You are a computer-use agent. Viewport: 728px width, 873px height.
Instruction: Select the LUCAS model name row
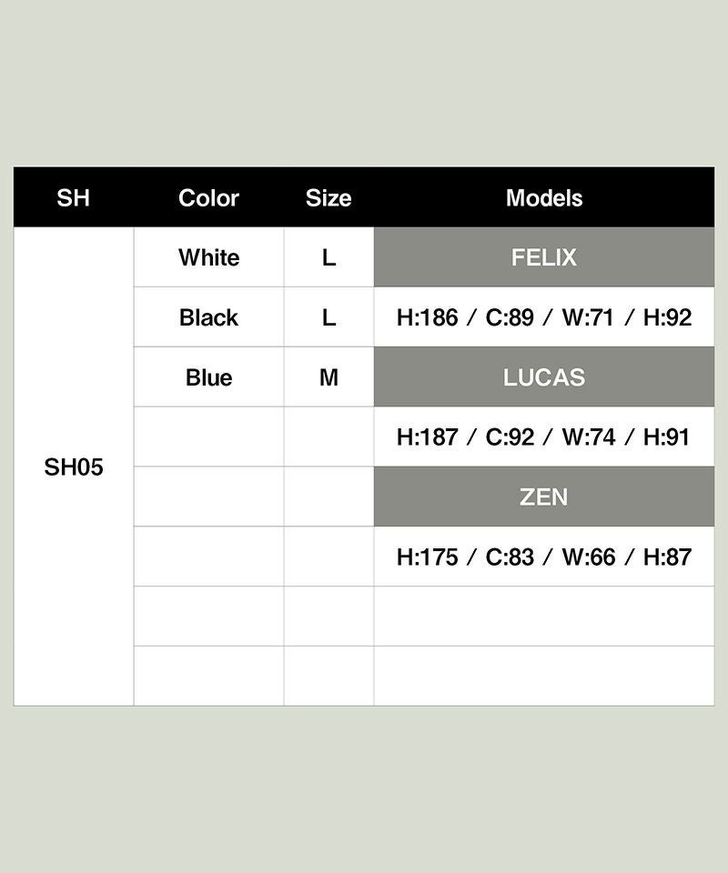(x=544, y=377)
